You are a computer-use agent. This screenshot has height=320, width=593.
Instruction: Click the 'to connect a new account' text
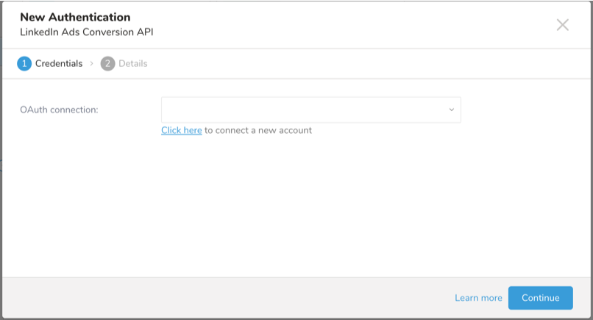[258, 130]
